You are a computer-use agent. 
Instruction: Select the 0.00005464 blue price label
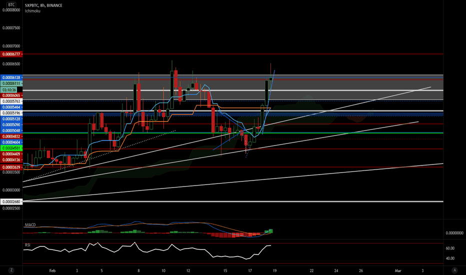11,107
